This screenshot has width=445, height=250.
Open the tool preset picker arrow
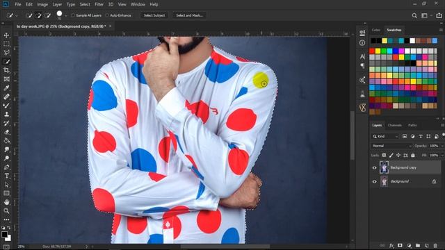[17, 15]
